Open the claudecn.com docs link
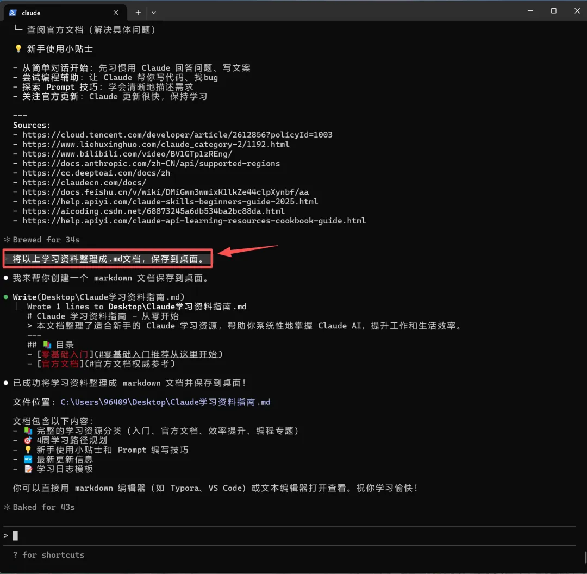 (x=84, y=182)
